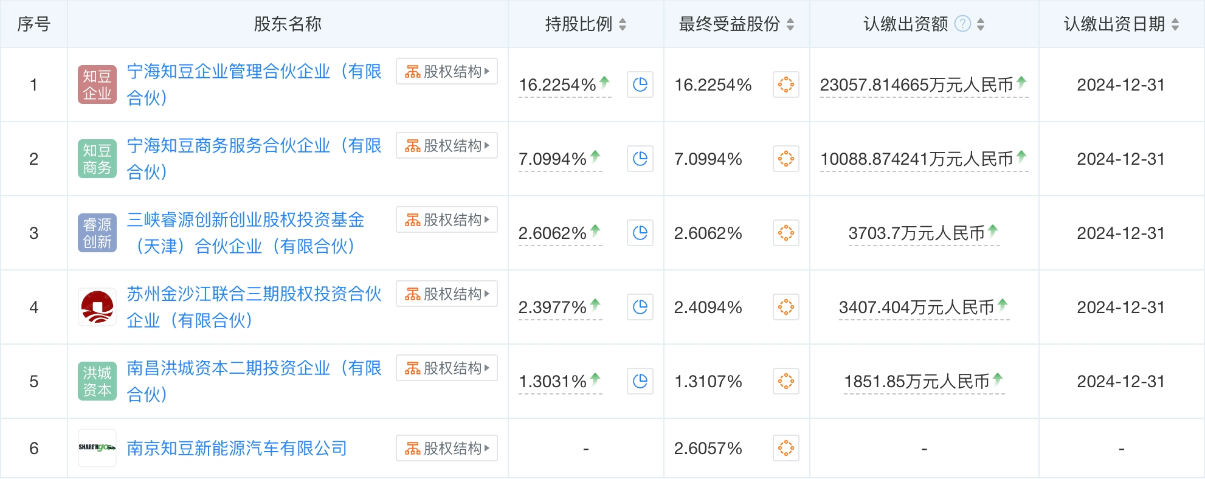This screenshot has height=479, width=1205.
Task: Open 南京知豆新能源汽车有限公司 link
Action: [237, 449]
